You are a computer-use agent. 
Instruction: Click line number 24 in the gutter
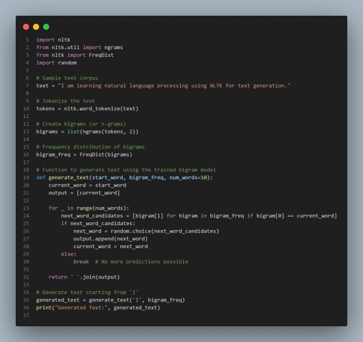pyautogui.click(x=26, y=216)
